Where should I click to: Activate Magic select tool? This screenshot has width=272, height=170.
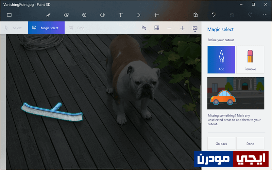pos(46,28)
